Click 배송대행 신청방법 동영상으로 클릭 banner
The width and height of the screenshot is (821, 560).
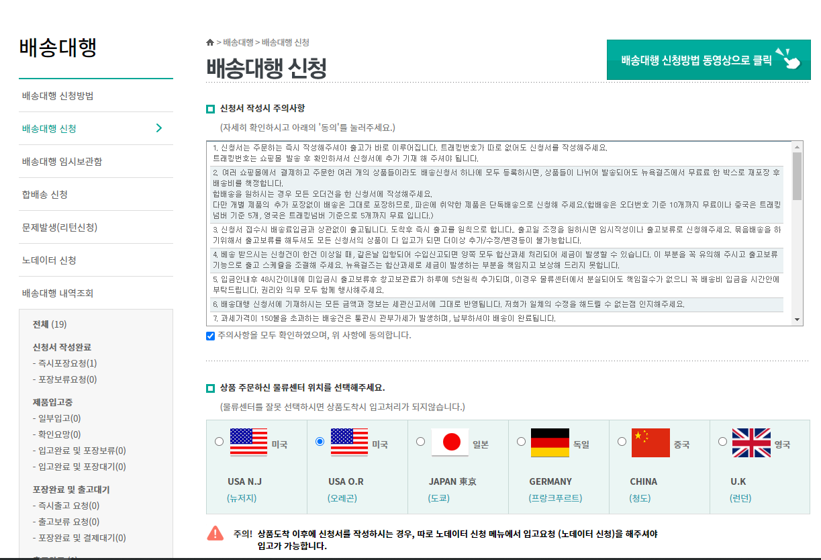coord(708,60)
